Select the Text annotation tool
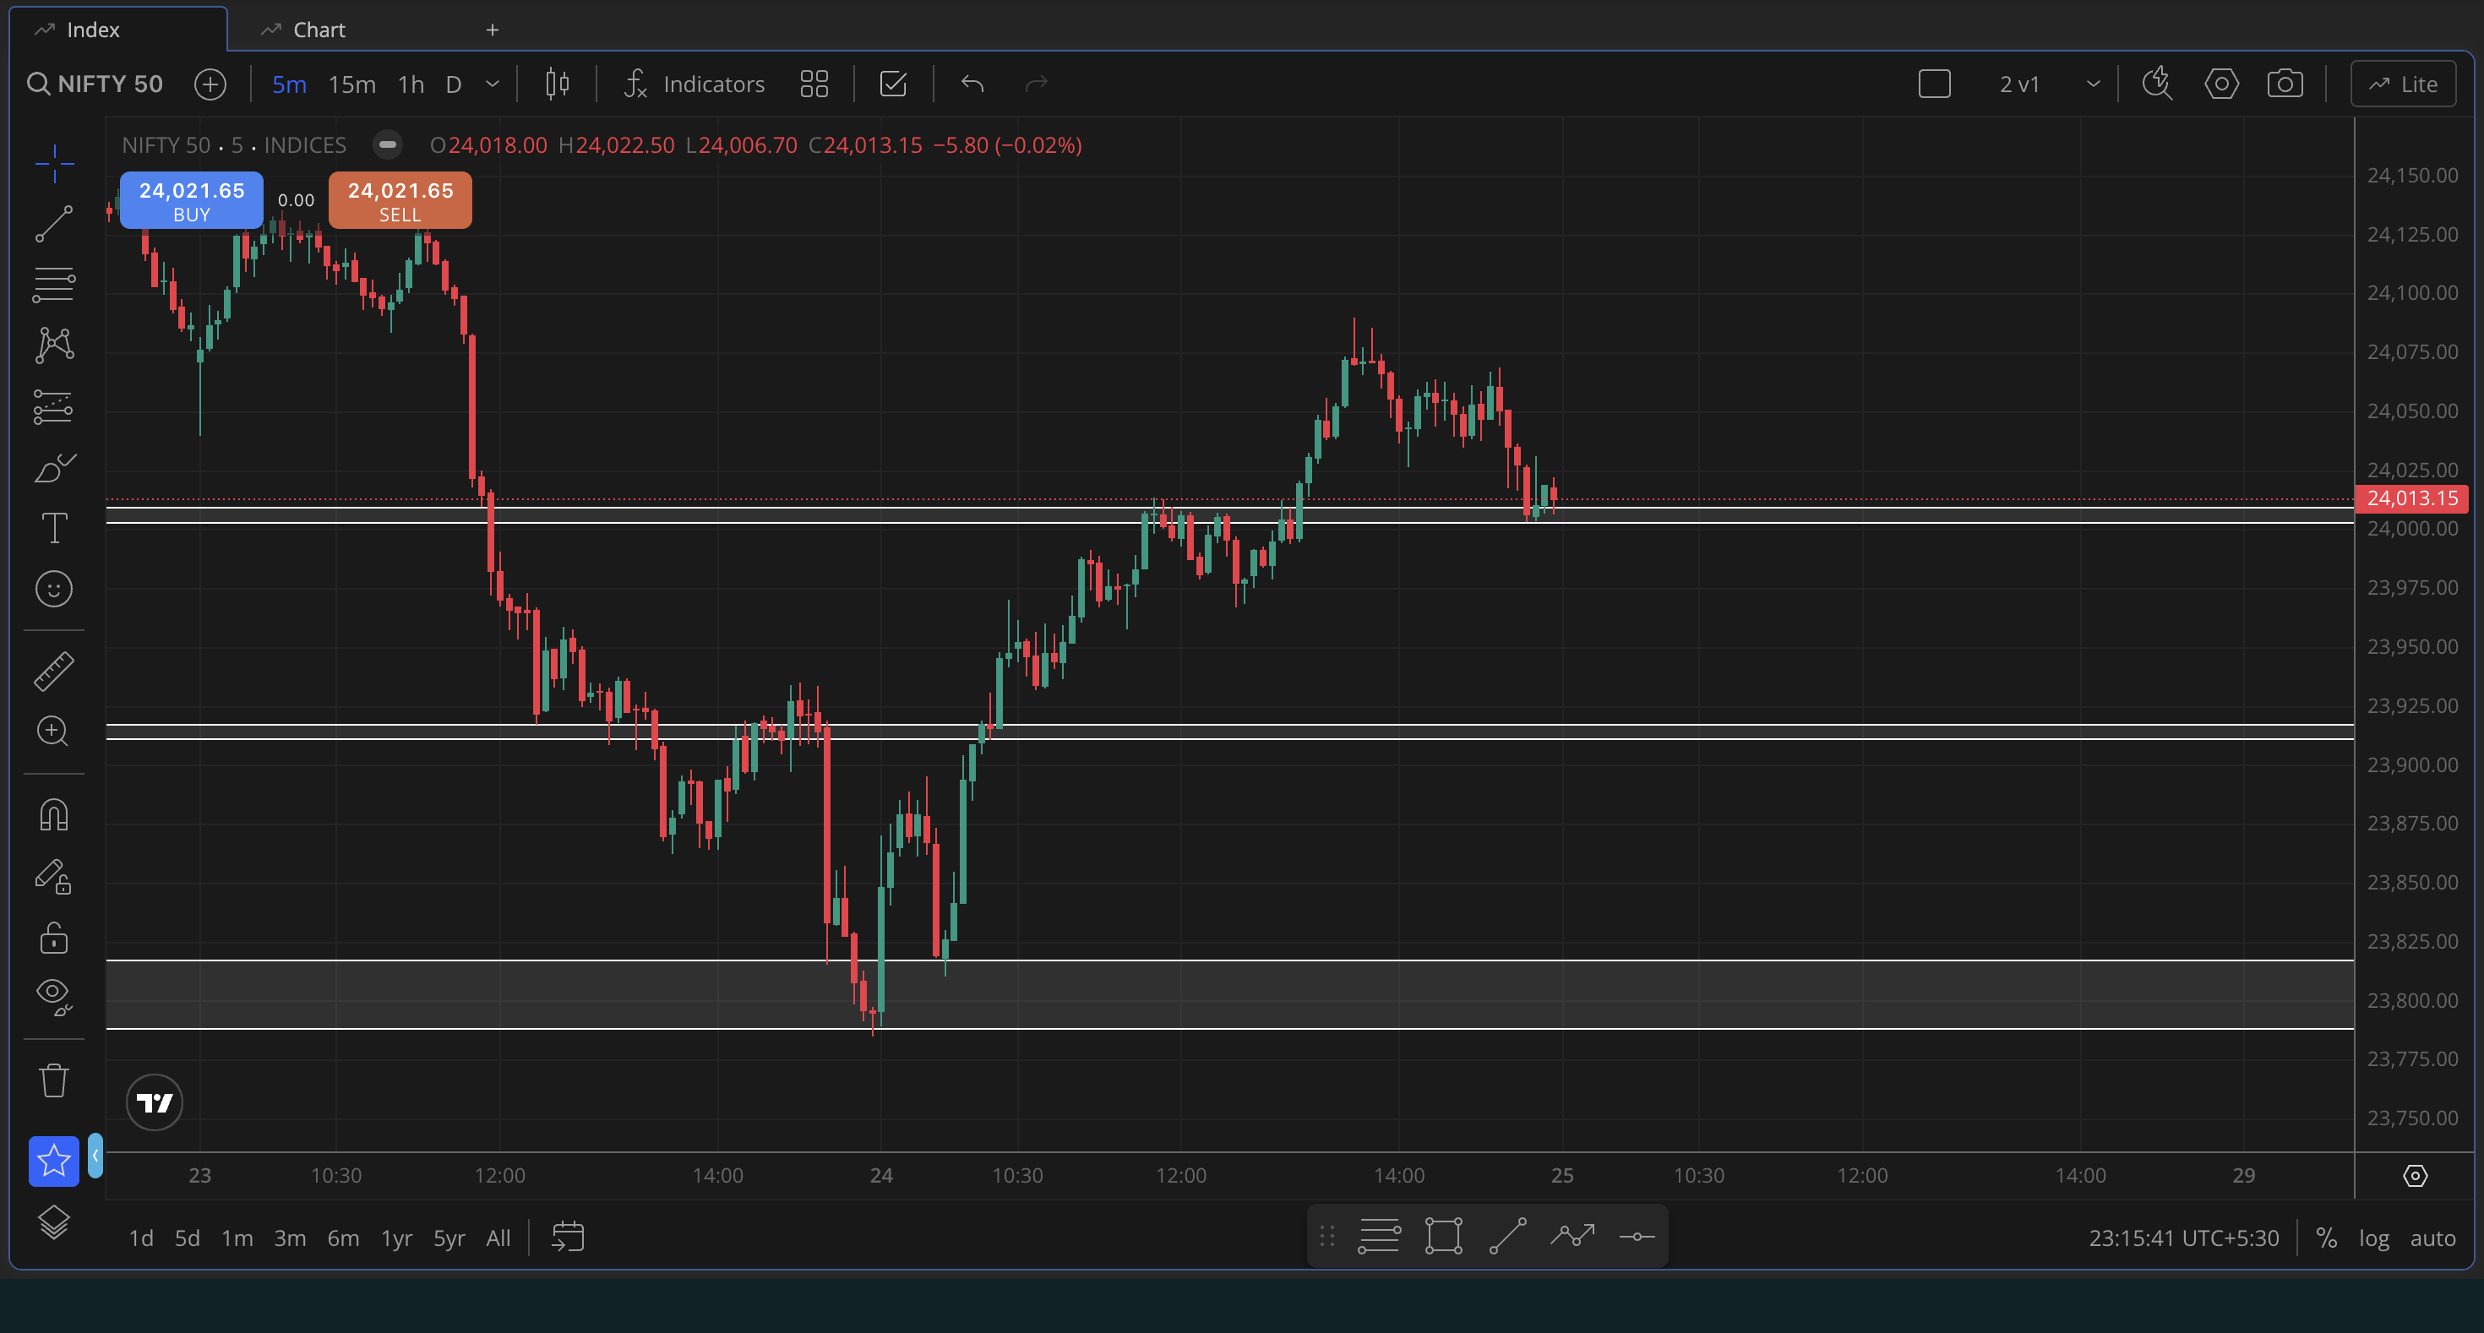 (x=54, y=528)
